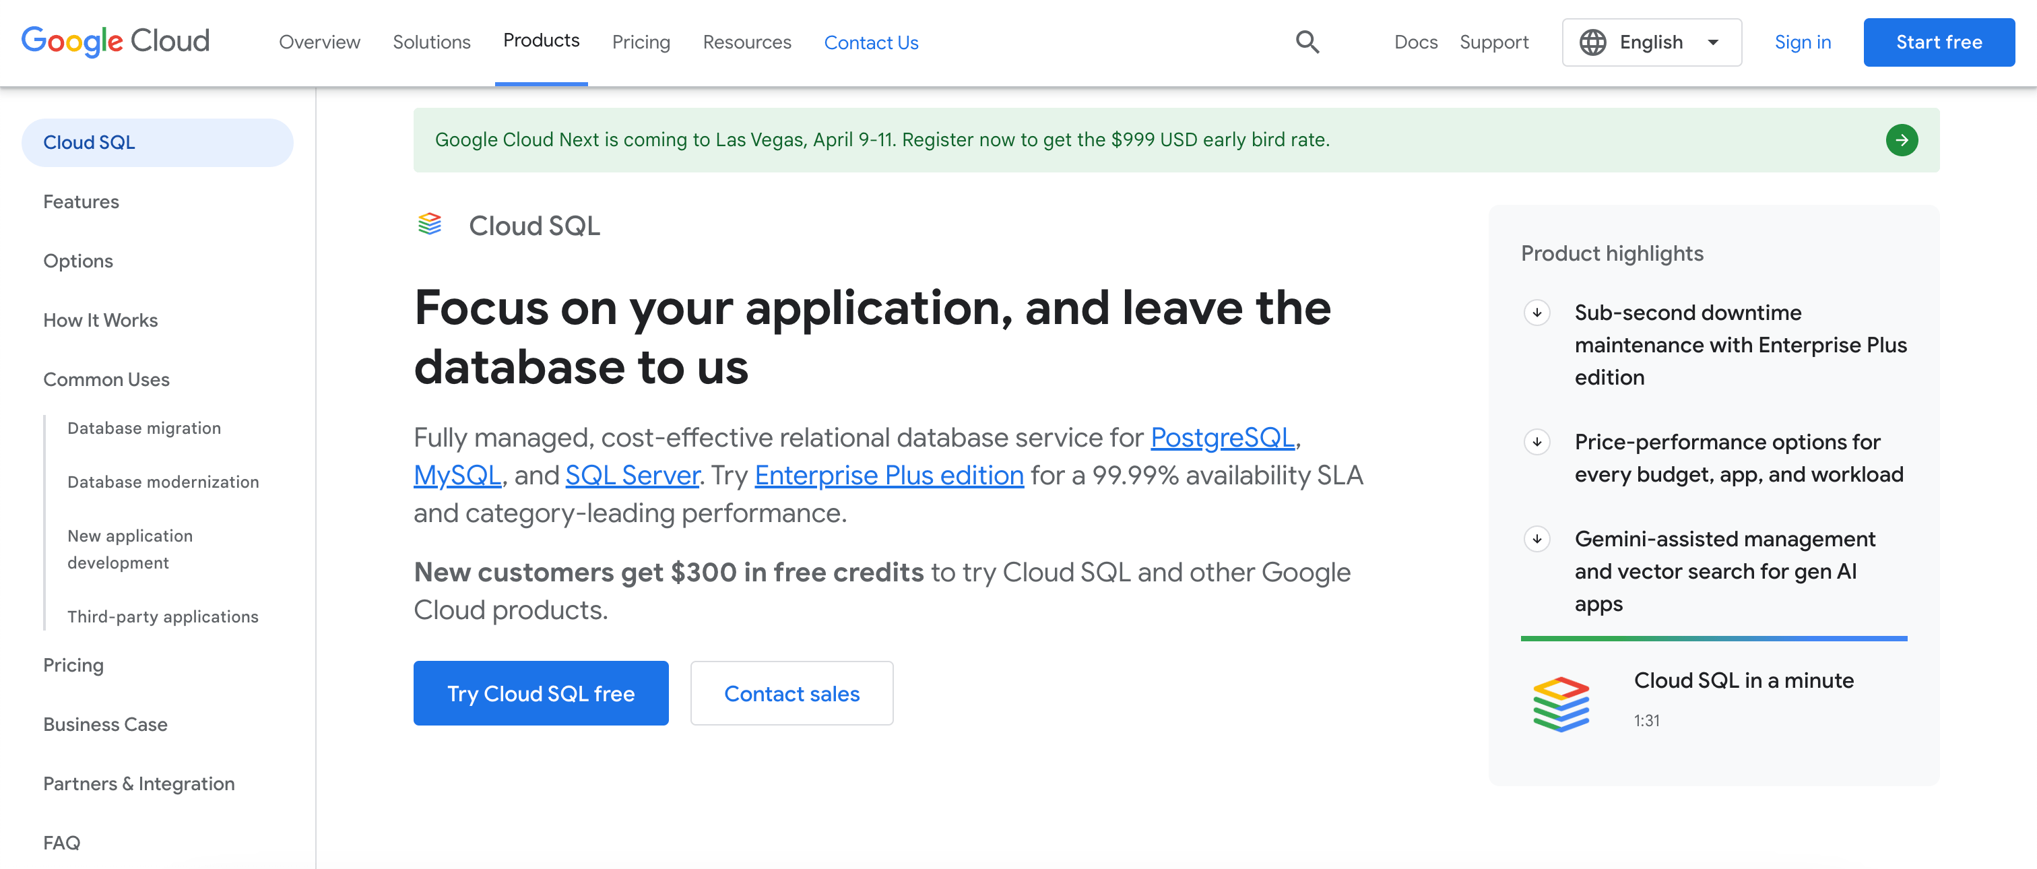This screenshot has height=869, width=2037.
Task: Click Gemini-assisted management highlight text
Action: pyautogui.click(x=1724, y=571)
